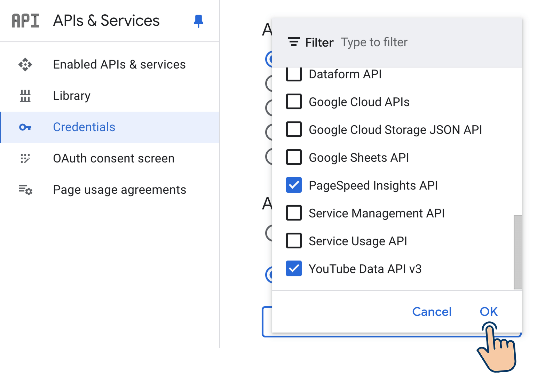Click the Google Sheets API label

click(x=359, y=158)
